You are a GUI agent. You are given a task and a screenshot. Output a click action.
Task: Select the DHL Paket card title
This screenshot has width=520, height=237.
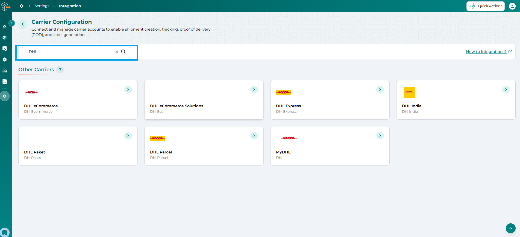coord(34,152)
